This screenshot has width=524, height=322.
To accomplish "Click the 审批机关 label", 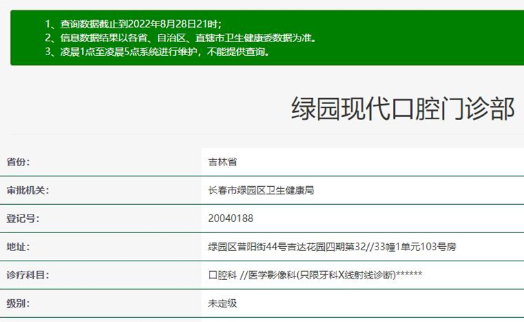I will (x=28, y=190).
